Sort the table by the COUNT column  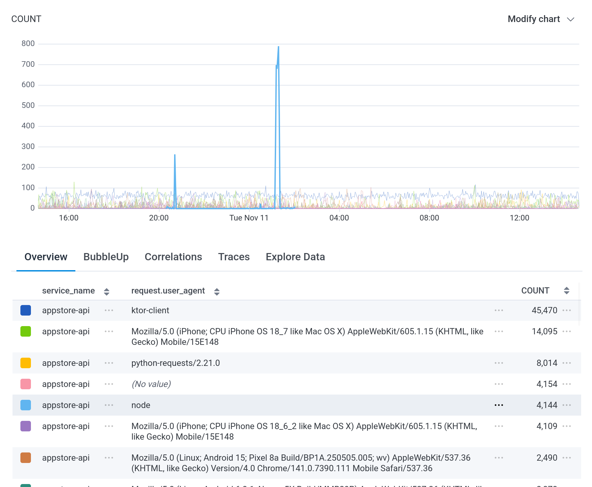point(566,291)
